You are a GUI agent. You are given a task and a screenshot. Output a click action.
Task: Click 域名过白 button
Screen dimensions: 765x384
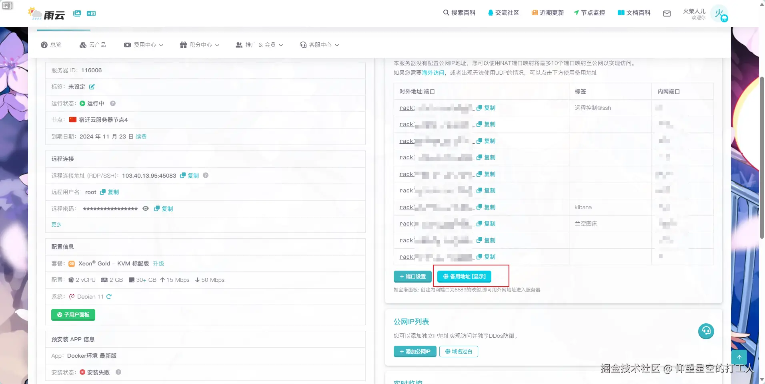(x=459, y=352)
